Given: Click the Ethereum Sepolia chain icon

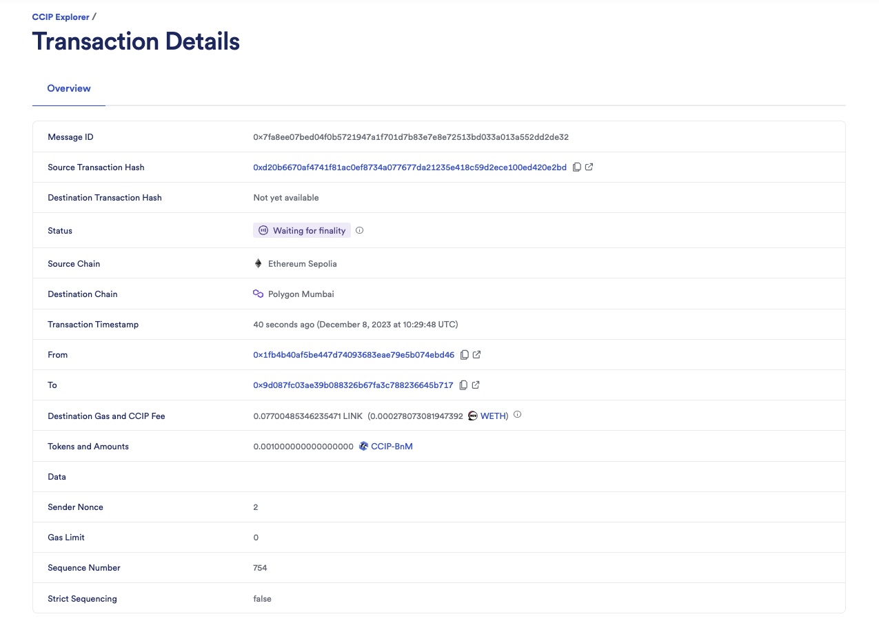Looking at the screenshot, I should pyautogui.click(x=259, y=264).
